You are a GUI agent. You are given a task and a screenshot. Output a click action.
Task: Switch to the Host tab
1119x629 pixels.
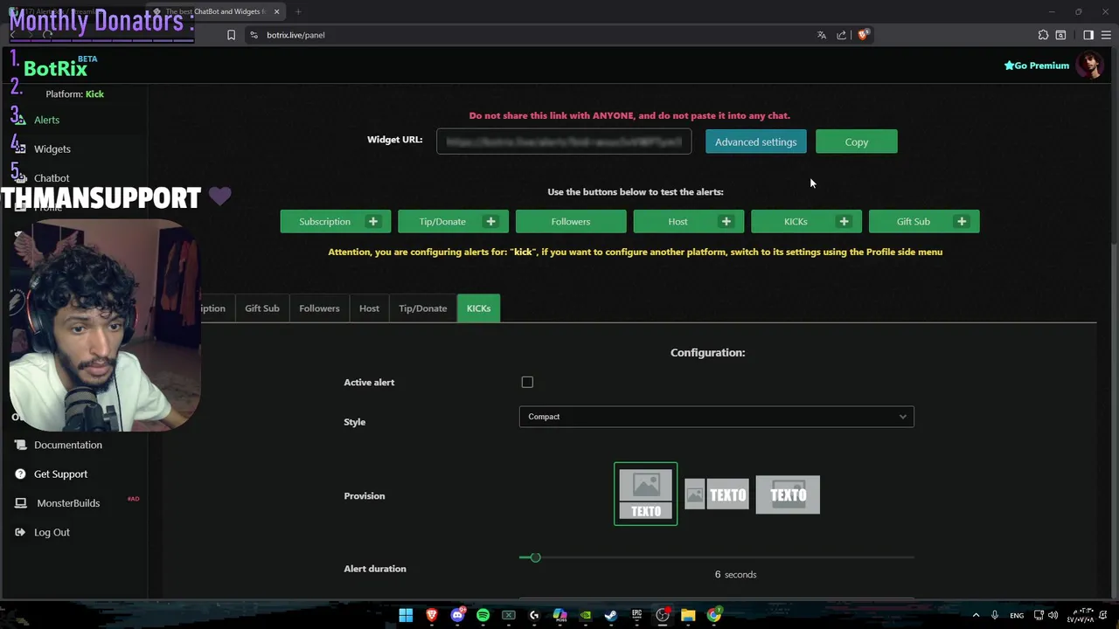pos(369,308)
